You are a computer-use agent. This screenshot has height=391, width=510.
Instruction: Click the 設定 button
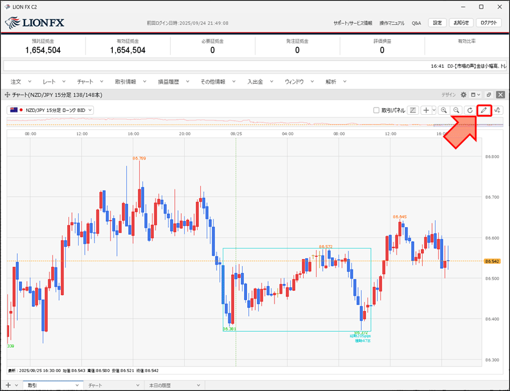tap(437, 23)
